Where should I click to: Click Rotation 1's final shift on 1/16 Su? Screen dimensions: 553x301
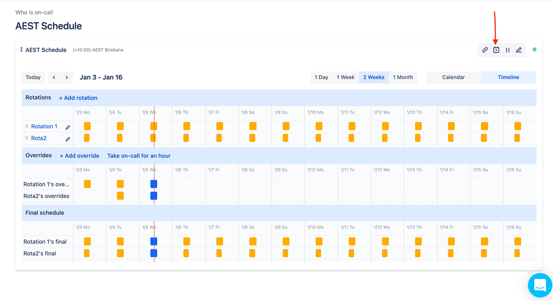coord(518,241)
